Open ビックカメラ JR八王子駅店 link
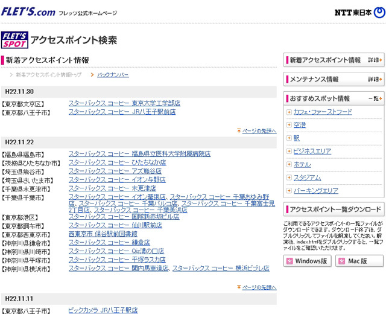Image resolution: width=386 pixels, height=320 pixels. [103, 310]
